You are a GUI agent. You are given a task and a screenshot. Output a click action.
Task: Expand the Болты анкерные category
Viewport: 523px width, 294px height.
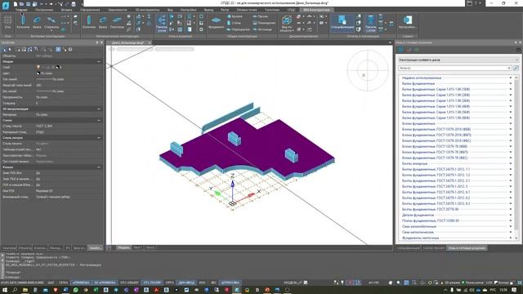[510, 163]
